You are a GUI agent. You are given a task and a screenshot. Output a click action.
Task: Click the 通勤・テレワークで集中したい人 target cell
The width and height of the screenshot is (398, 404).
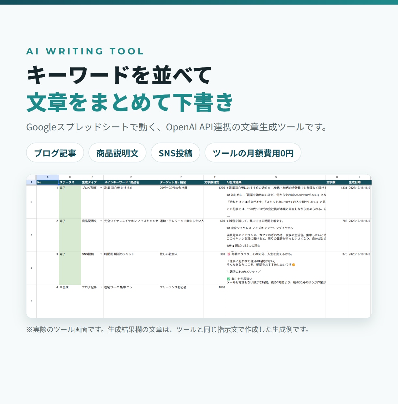tap(181, 235)
